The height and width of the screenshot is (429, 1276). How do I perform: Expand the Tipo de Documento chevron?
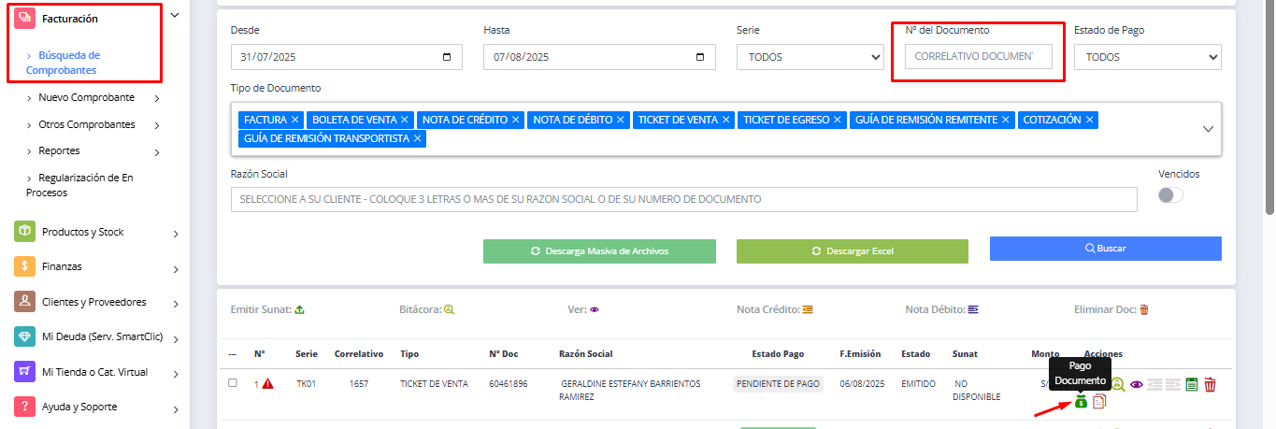1208,129
